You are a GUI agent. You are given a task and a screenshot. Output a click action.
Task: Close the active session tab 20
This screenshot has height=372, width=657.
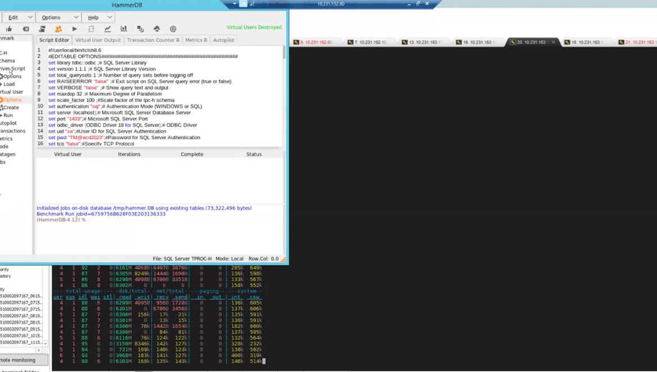coord(553,42)
